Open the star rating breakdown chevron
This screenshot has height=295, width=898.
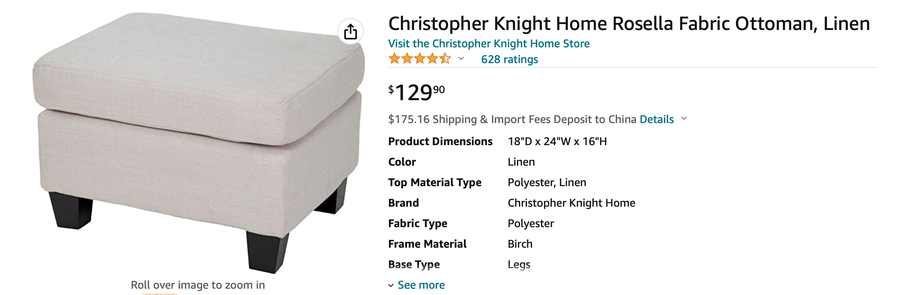point(461,59)
